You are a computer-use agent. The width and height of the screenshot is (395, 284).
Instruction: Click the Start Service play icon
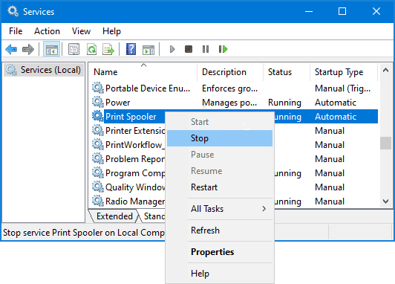coord(172,49)
